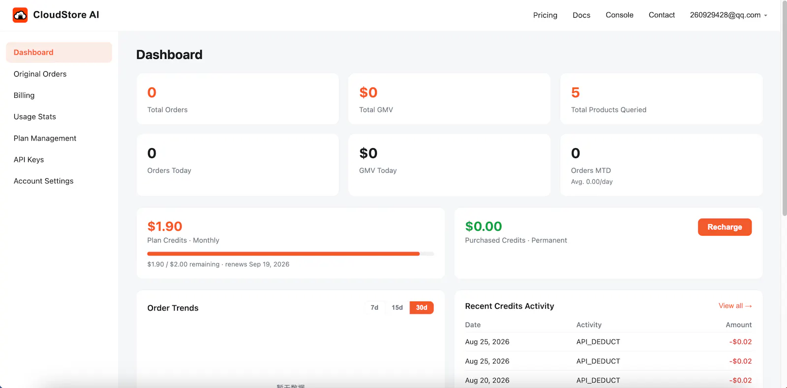Open the Contact page
The width and height of the screenshot is (787, 388).
click(662, 15)
